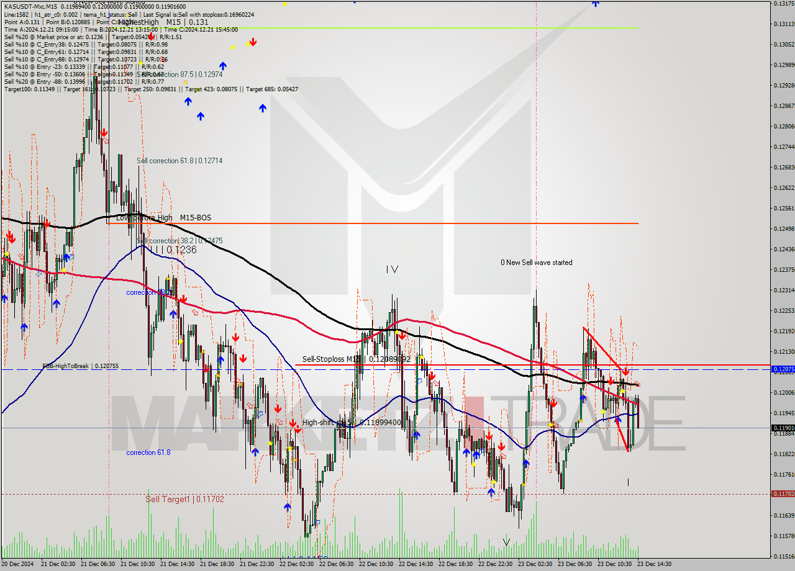Click the '23 Dec 06:30' time axis label
795x571 pixels.
[576, 564]
